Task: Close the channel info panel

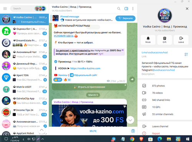Action: 187,8
